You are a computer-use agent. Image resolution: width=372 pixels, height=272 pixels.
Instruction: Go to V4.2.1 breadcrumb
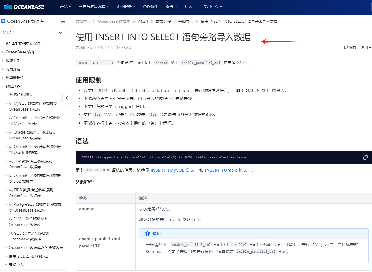[143, 21]
